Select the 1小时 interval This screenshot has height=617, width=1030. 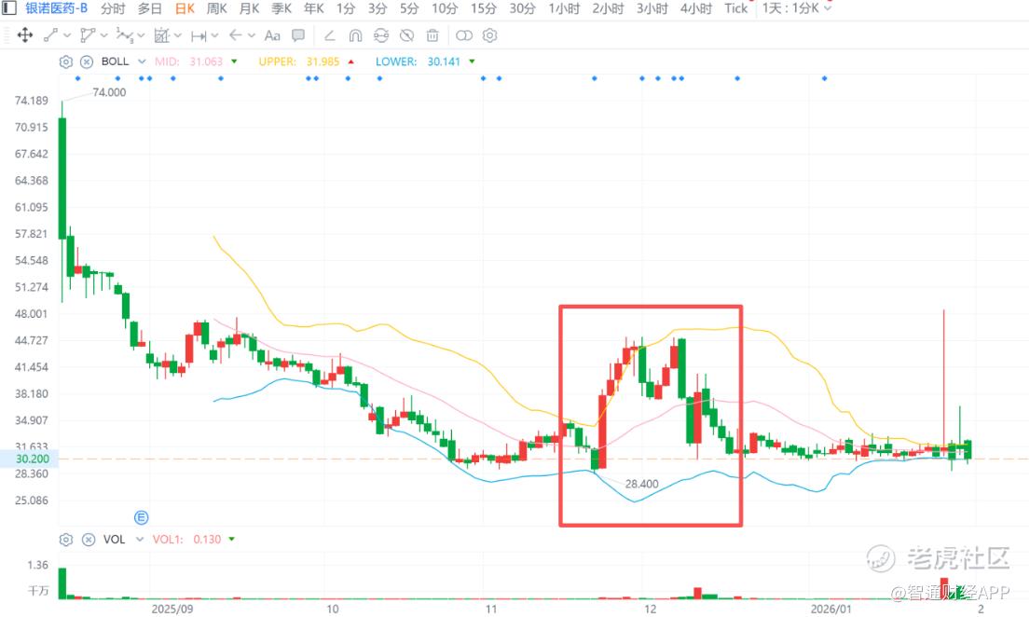tap(564, 8)
